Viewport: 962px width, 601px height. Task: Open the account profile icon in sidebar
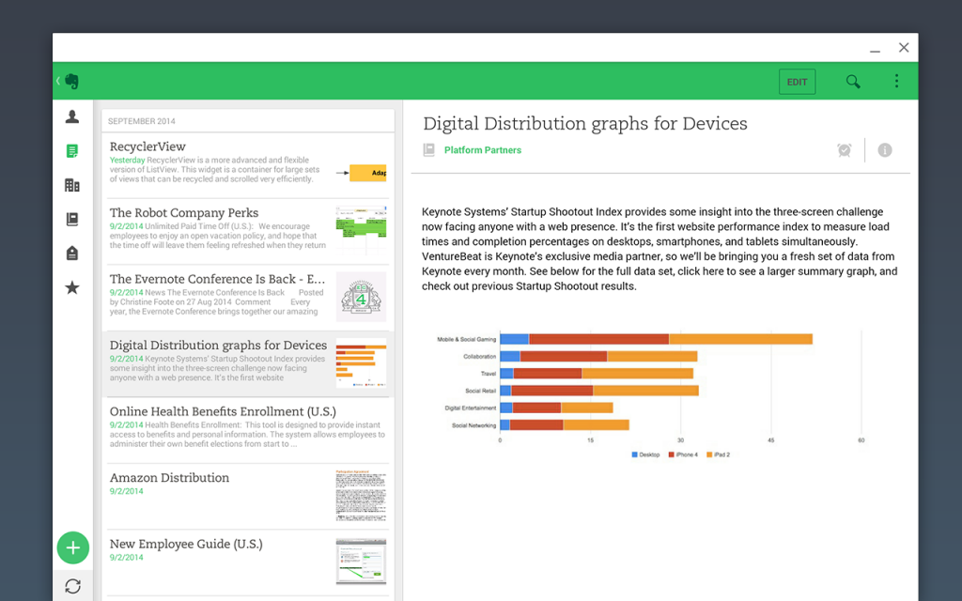pos(72,116)
